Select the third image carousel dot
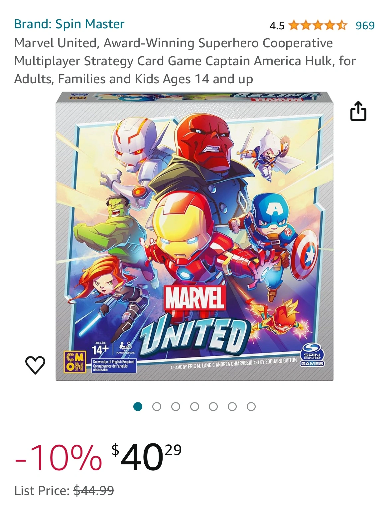Image resolution: width=389 pixels, height=513 pixels. coord(176,406)
